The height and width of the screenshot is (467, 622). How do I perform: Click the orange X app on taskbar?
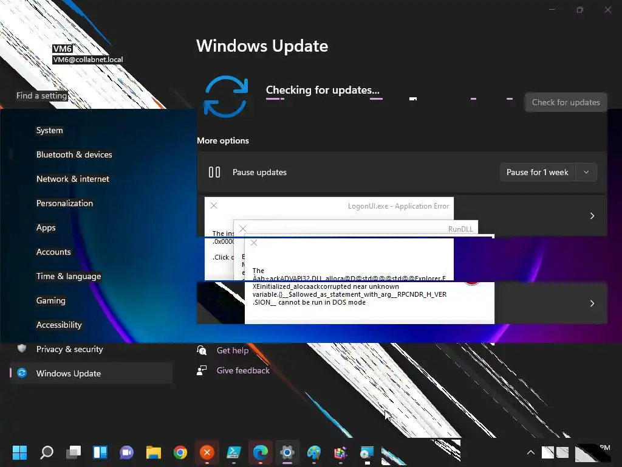pyautogui.click(x=207, y=452)
